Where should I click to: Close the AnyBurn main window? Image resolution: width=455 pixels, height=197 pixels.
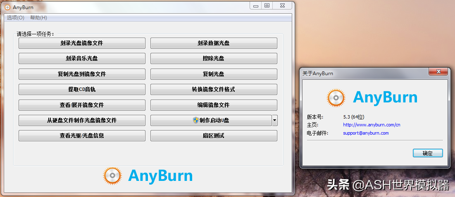pyautogui.click(x=282, y=5)
